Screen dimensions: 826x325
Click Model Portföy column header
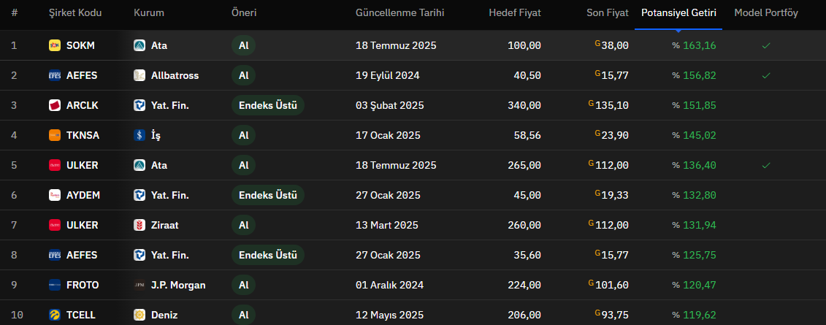pyautogui.click(x=766, y=12)
